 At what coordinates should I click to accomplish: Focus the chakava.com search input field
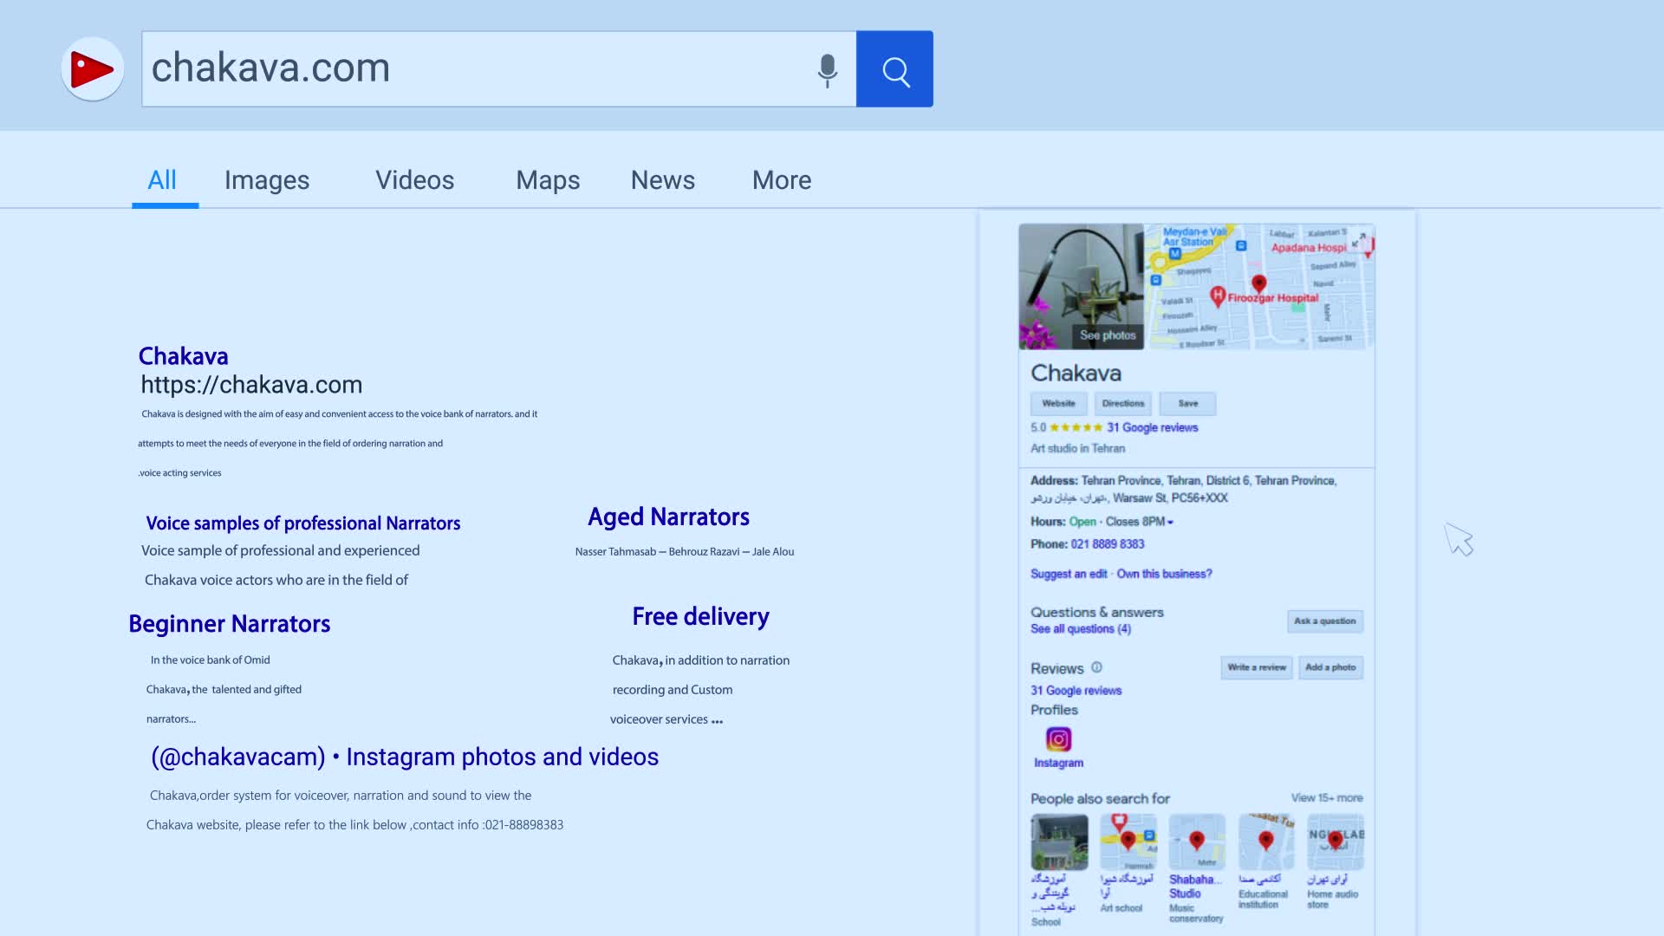pyautogui.click(x=498, y=69)
